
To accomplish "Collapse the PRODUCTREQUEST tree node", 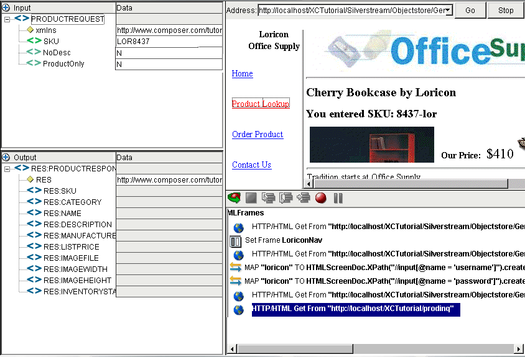I will (7, 19).
